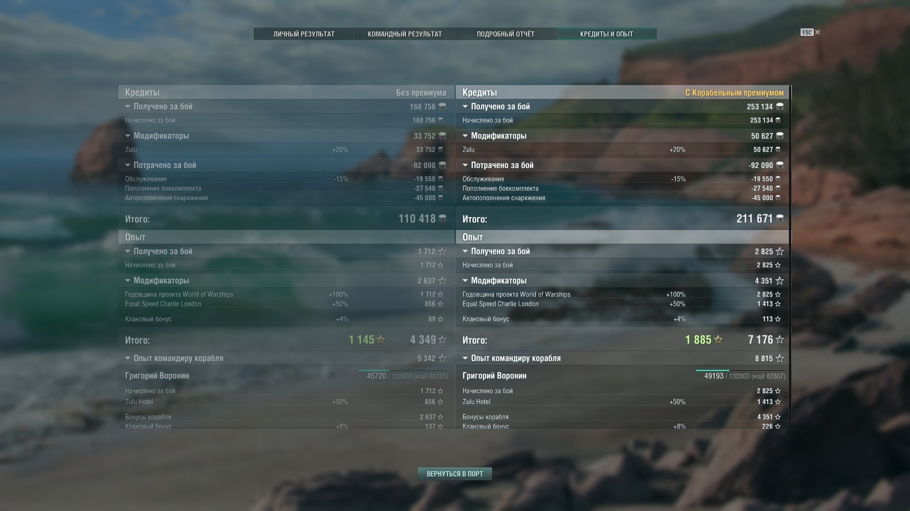
Task: Switch to 'Личный результат' tab
Action: pos(304,34)
